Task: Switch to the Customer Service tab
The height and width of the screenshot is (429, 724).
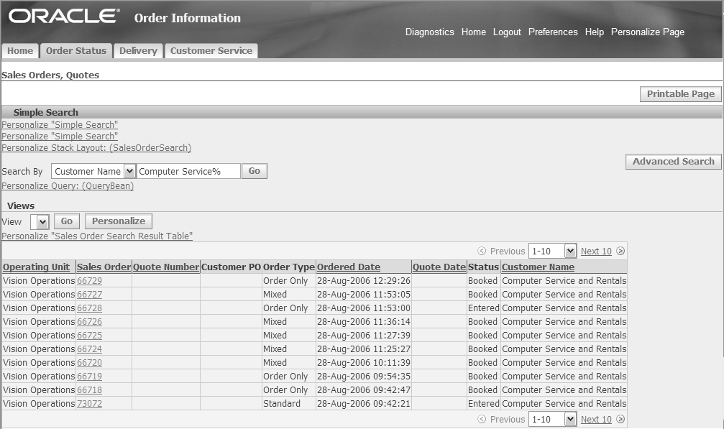Action: tap(211, 51)
